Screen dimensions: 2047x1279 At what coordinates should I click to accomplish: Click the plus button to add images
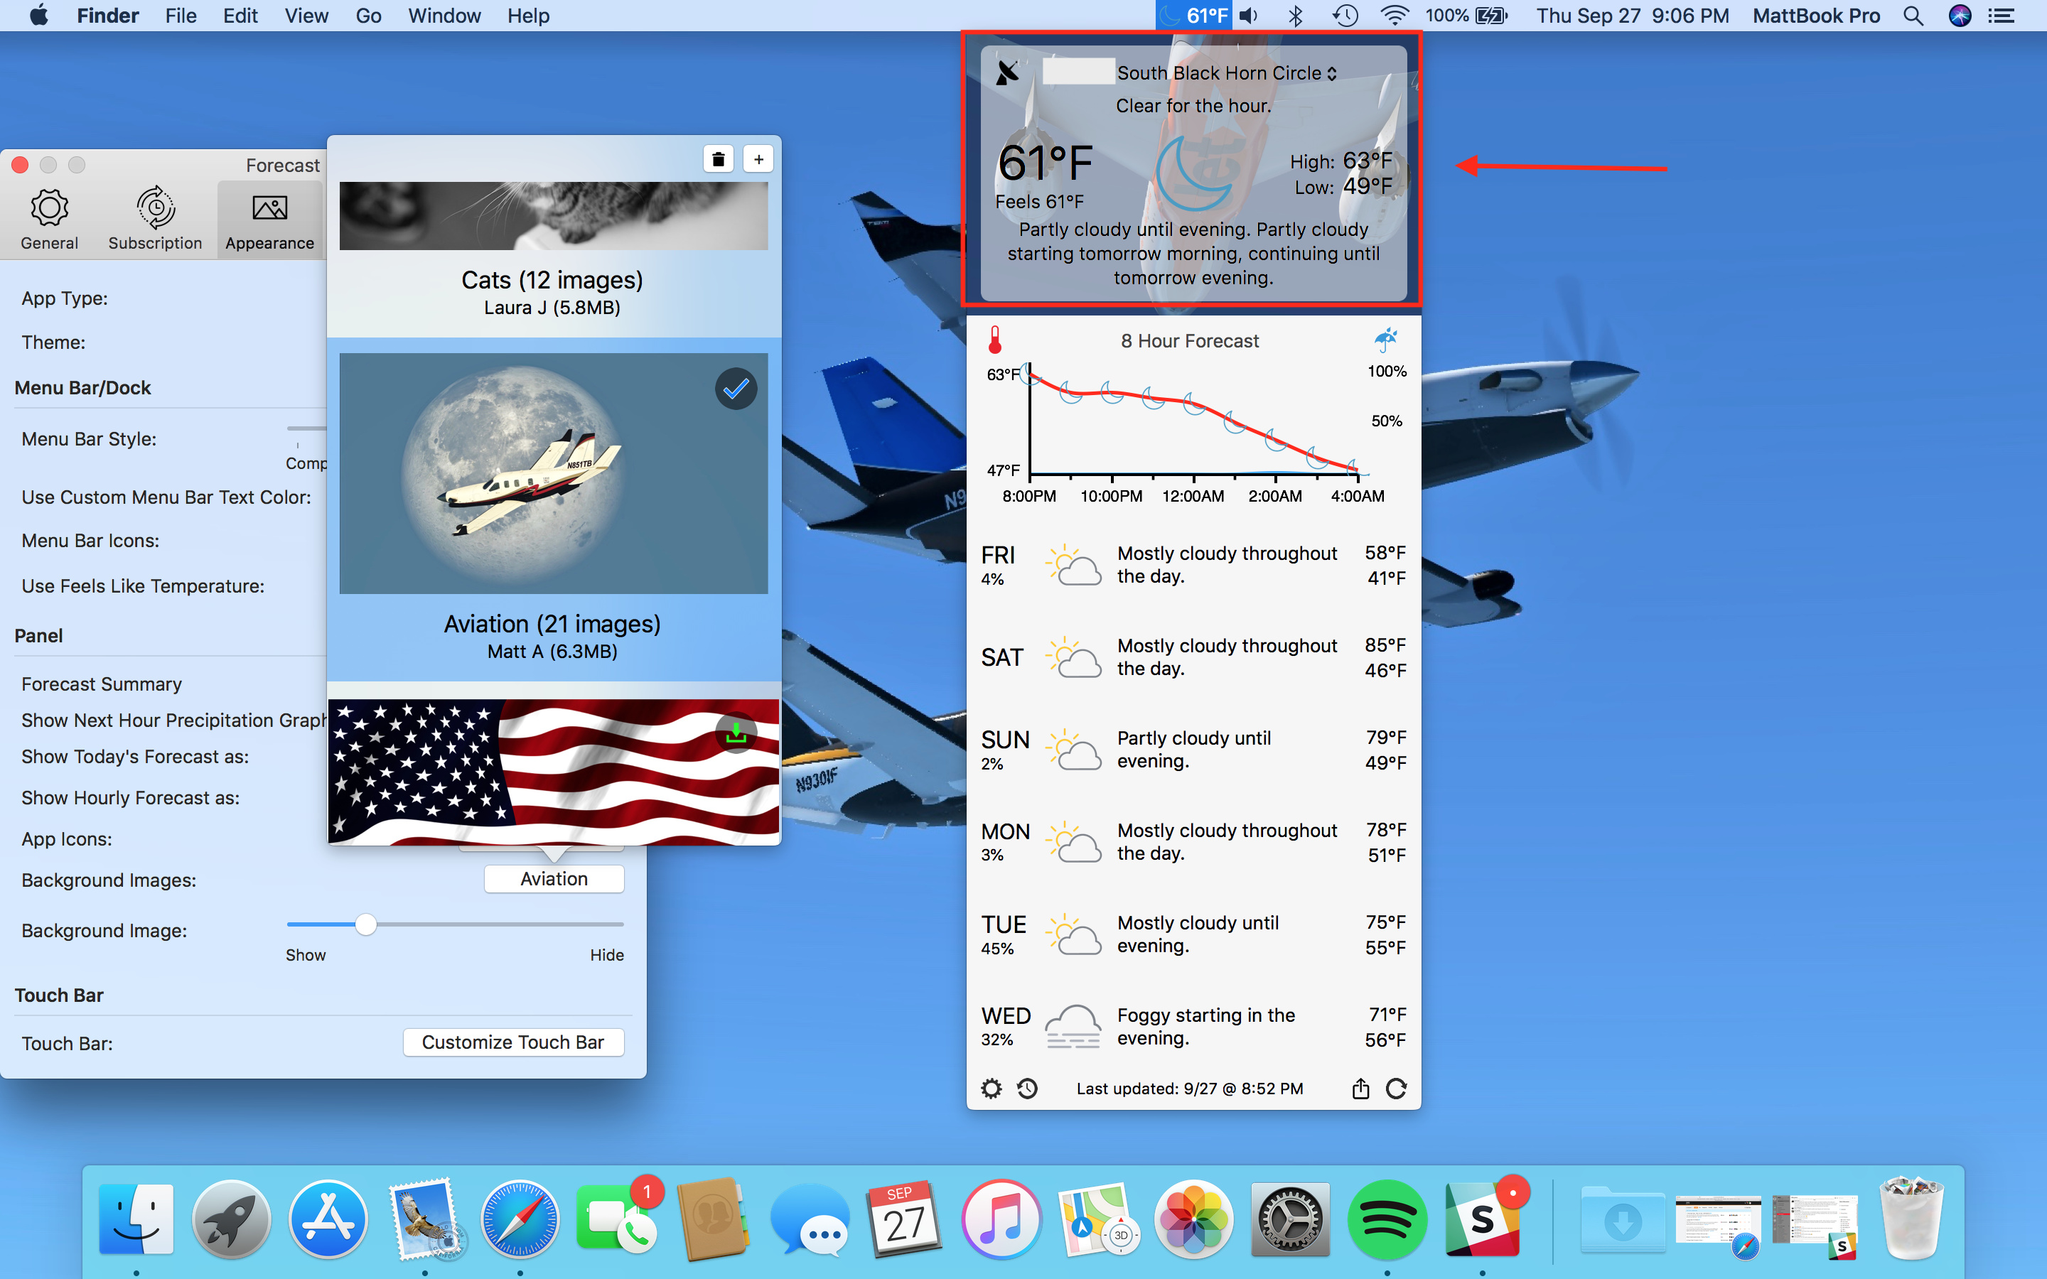coord(758,159)
